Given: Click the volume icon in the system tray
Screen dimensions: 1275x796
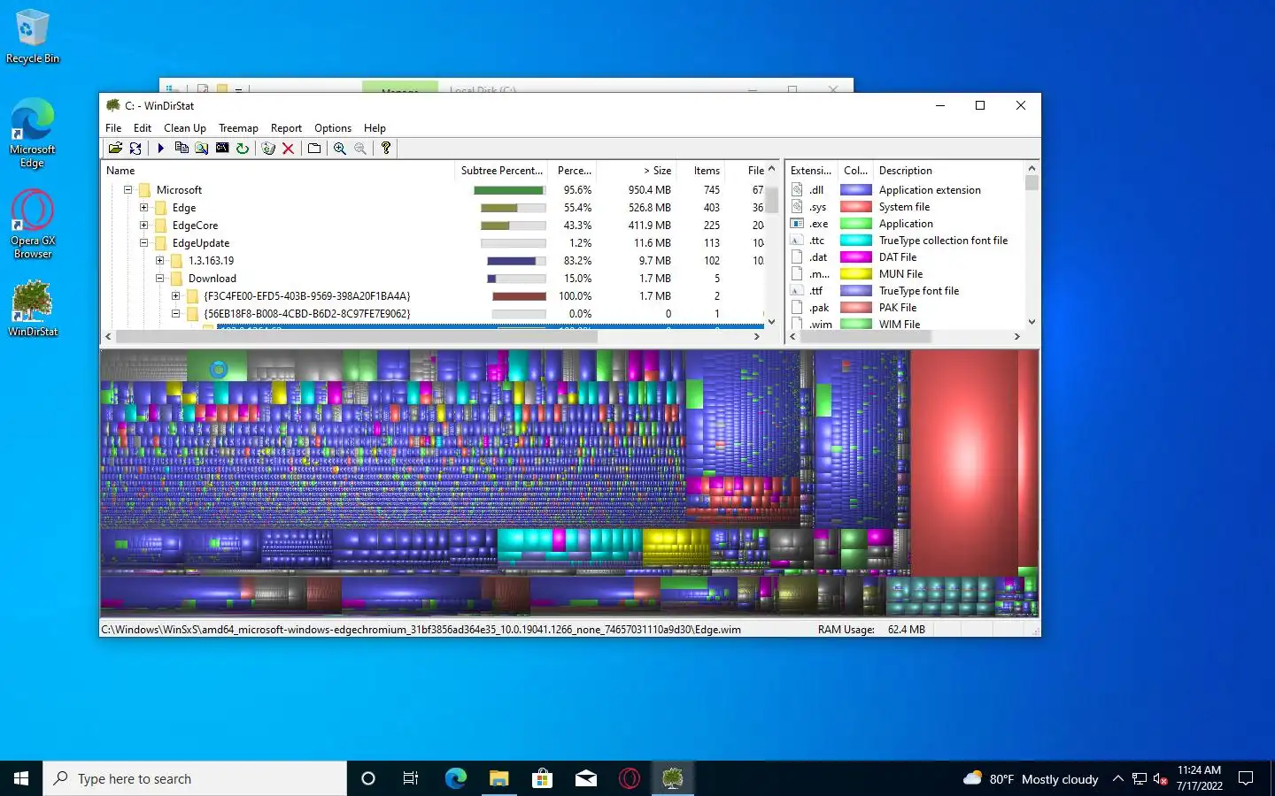Looking at the screenshot, I should pyautogui.click(x=1161, y=779).
